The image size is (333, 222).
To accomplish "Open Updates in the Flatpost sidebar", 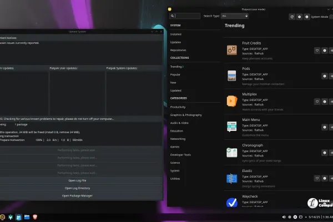I will pos(175,42).
